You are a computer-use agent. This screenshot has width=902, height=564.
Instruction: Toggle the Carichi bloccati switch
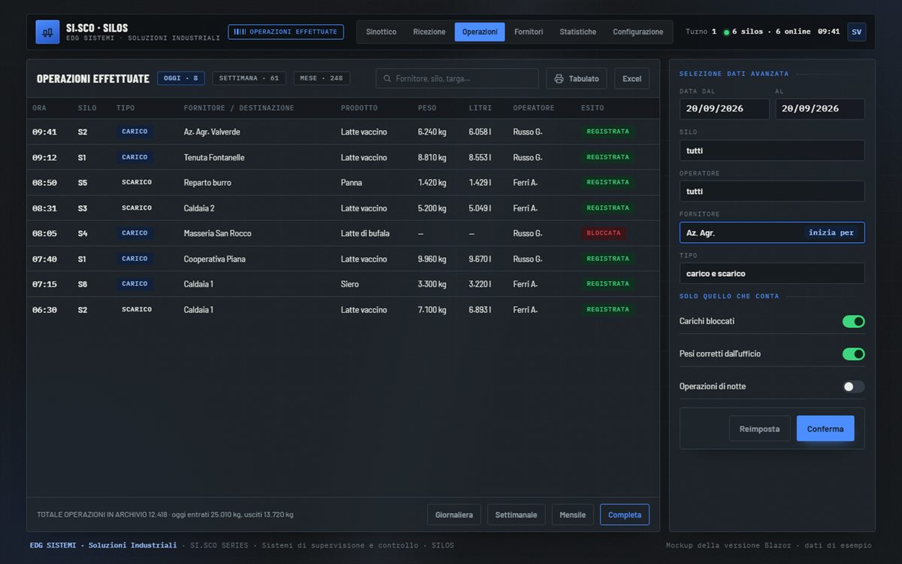click(853, 321)
